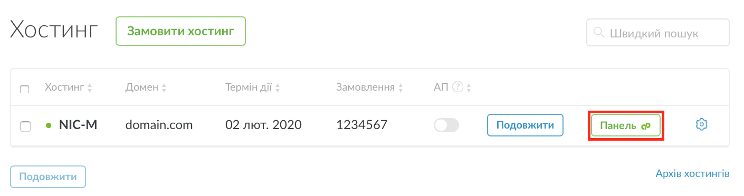Tick the select-all header checkbox
The height and width of the screenshot is (196, 744).
click(x=24, y=89)
